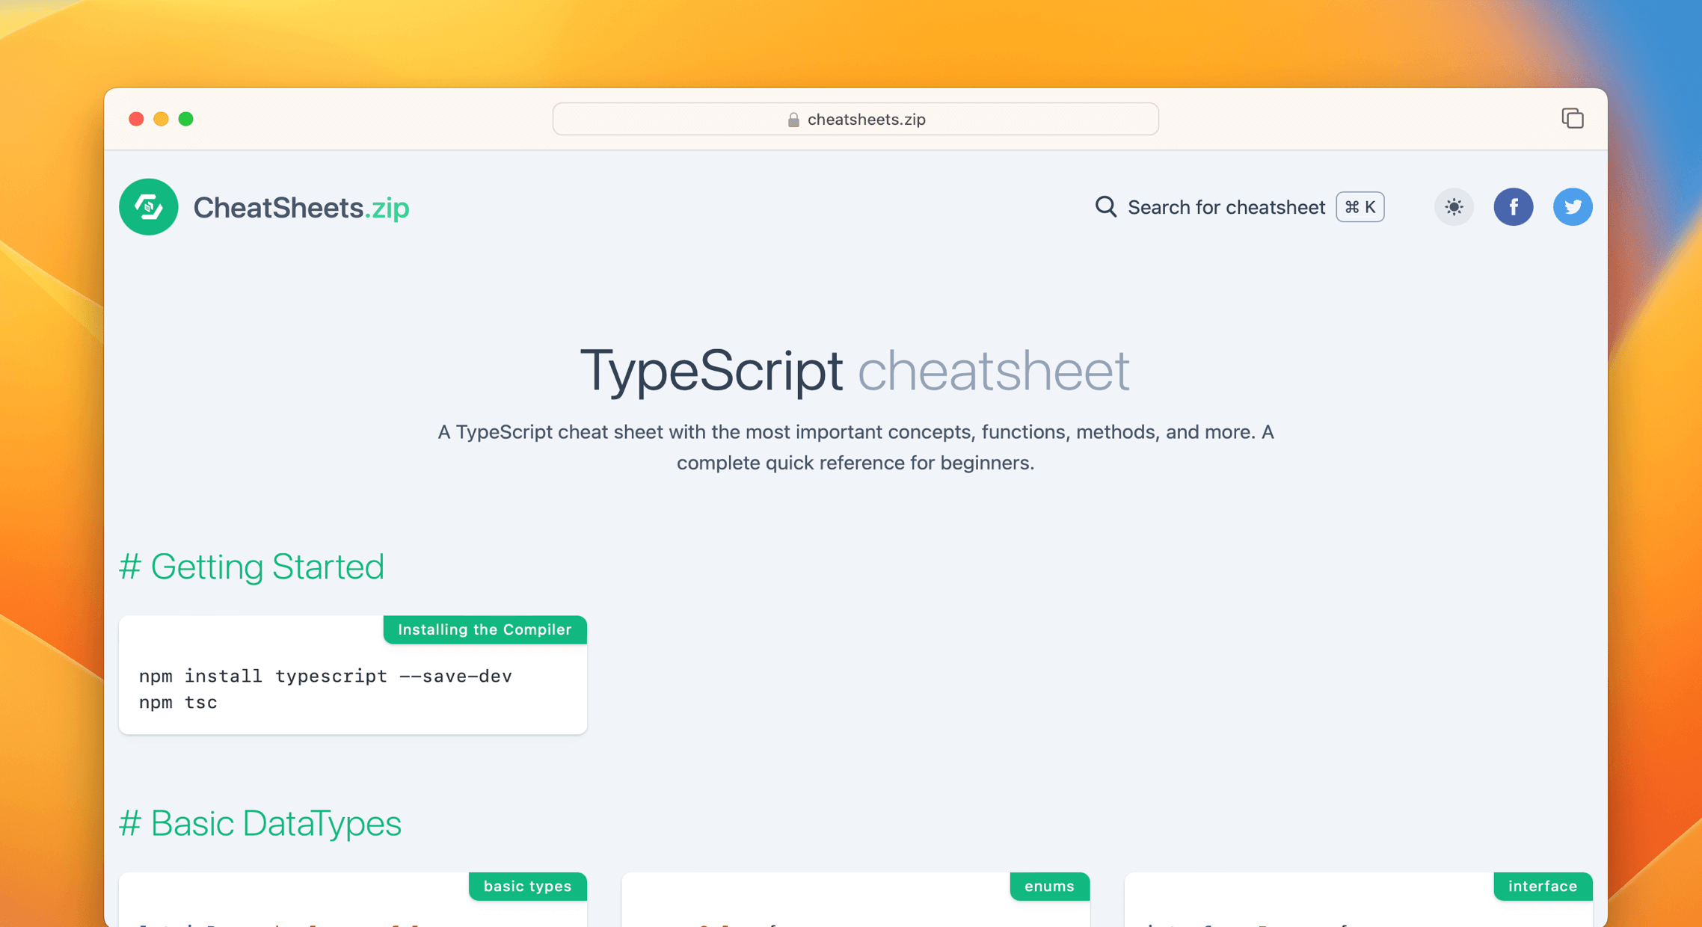The image size is (1702, 927).
Task: Click the ⌘K shortcut badge beside search
Action: point(1360,207)
